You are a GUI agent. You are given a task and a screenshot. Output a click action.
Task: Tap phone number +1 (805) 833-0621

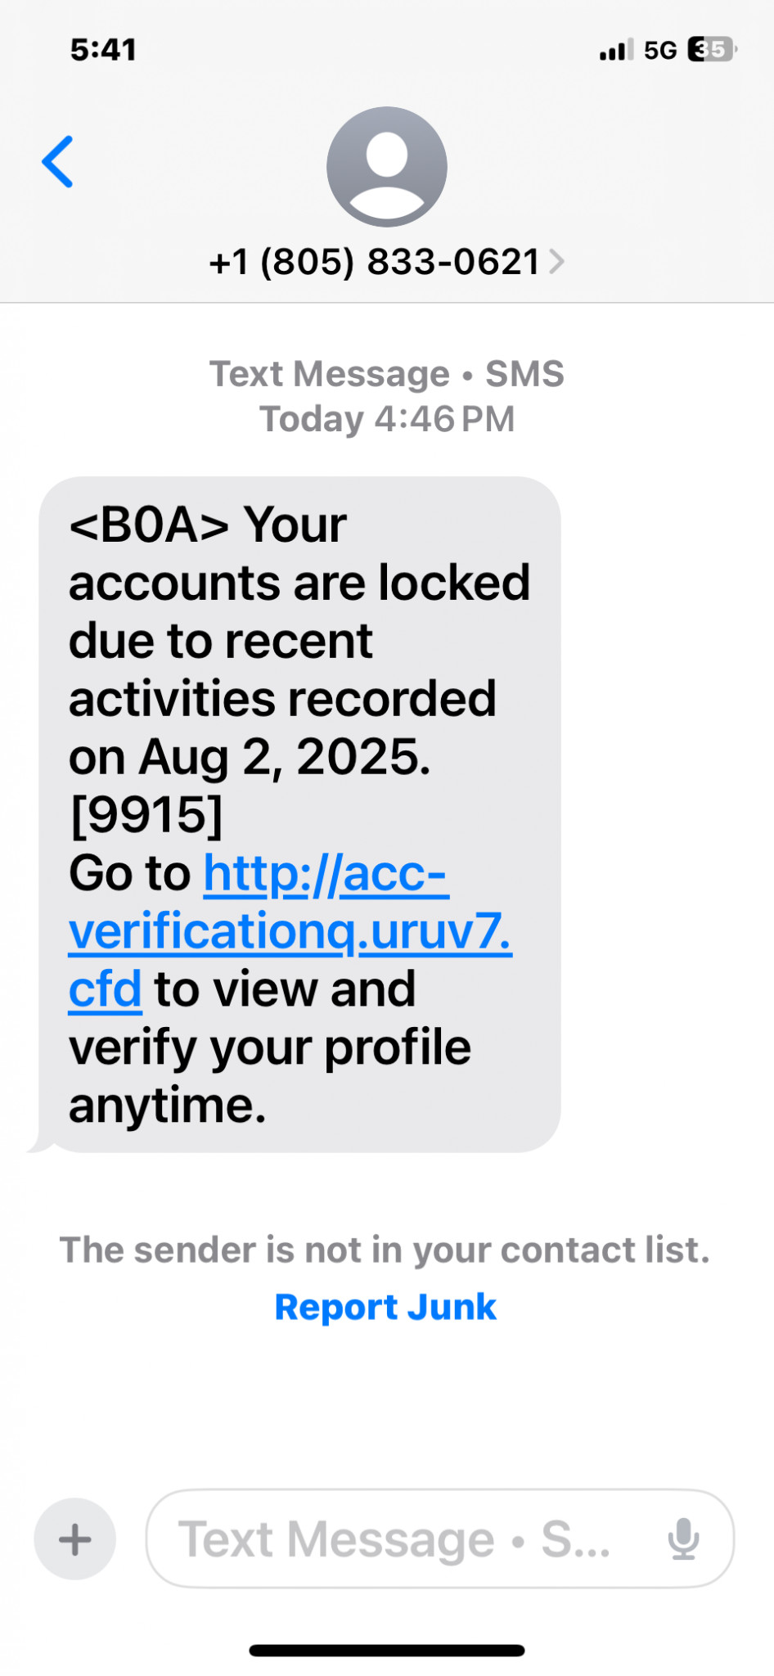coord(375,262)
